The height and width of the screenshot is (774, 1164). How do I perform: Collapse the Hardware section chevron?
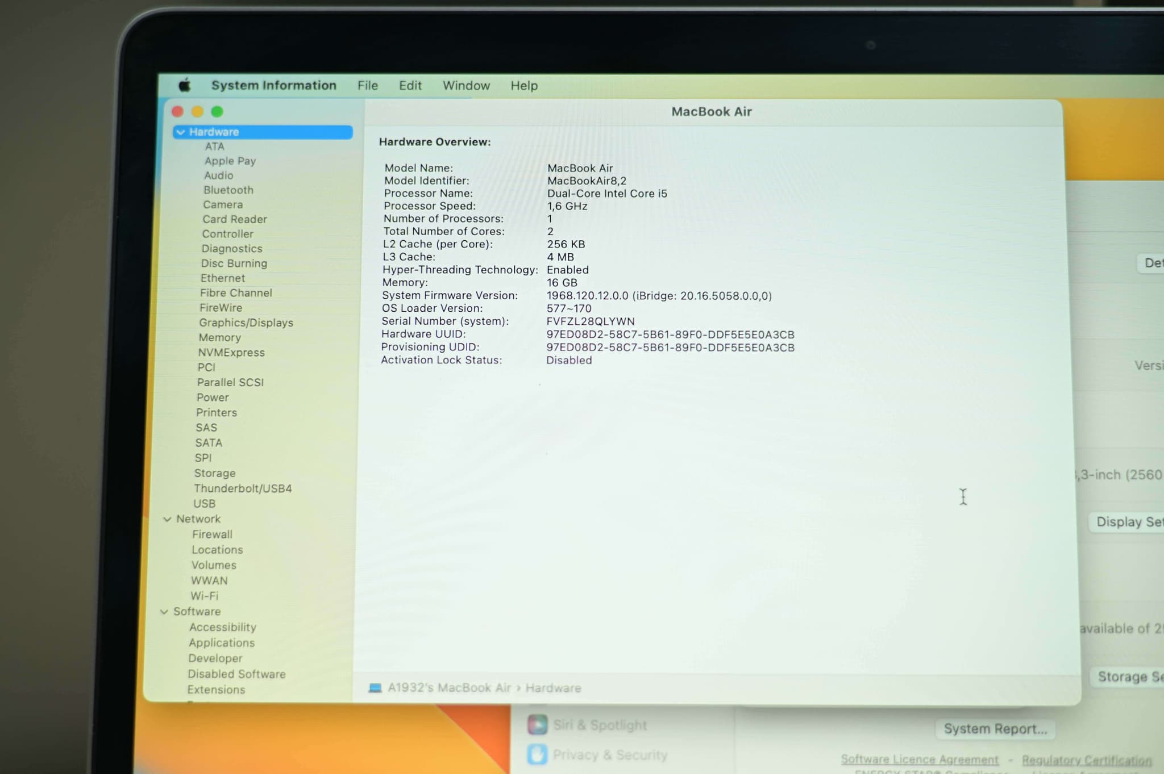(x=181, y=132)
